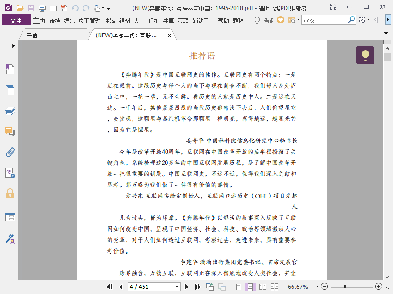Switch to the 主页 ribbon tab
The width and height of the screenshot is (393, 294).
[x=39, y=21]
